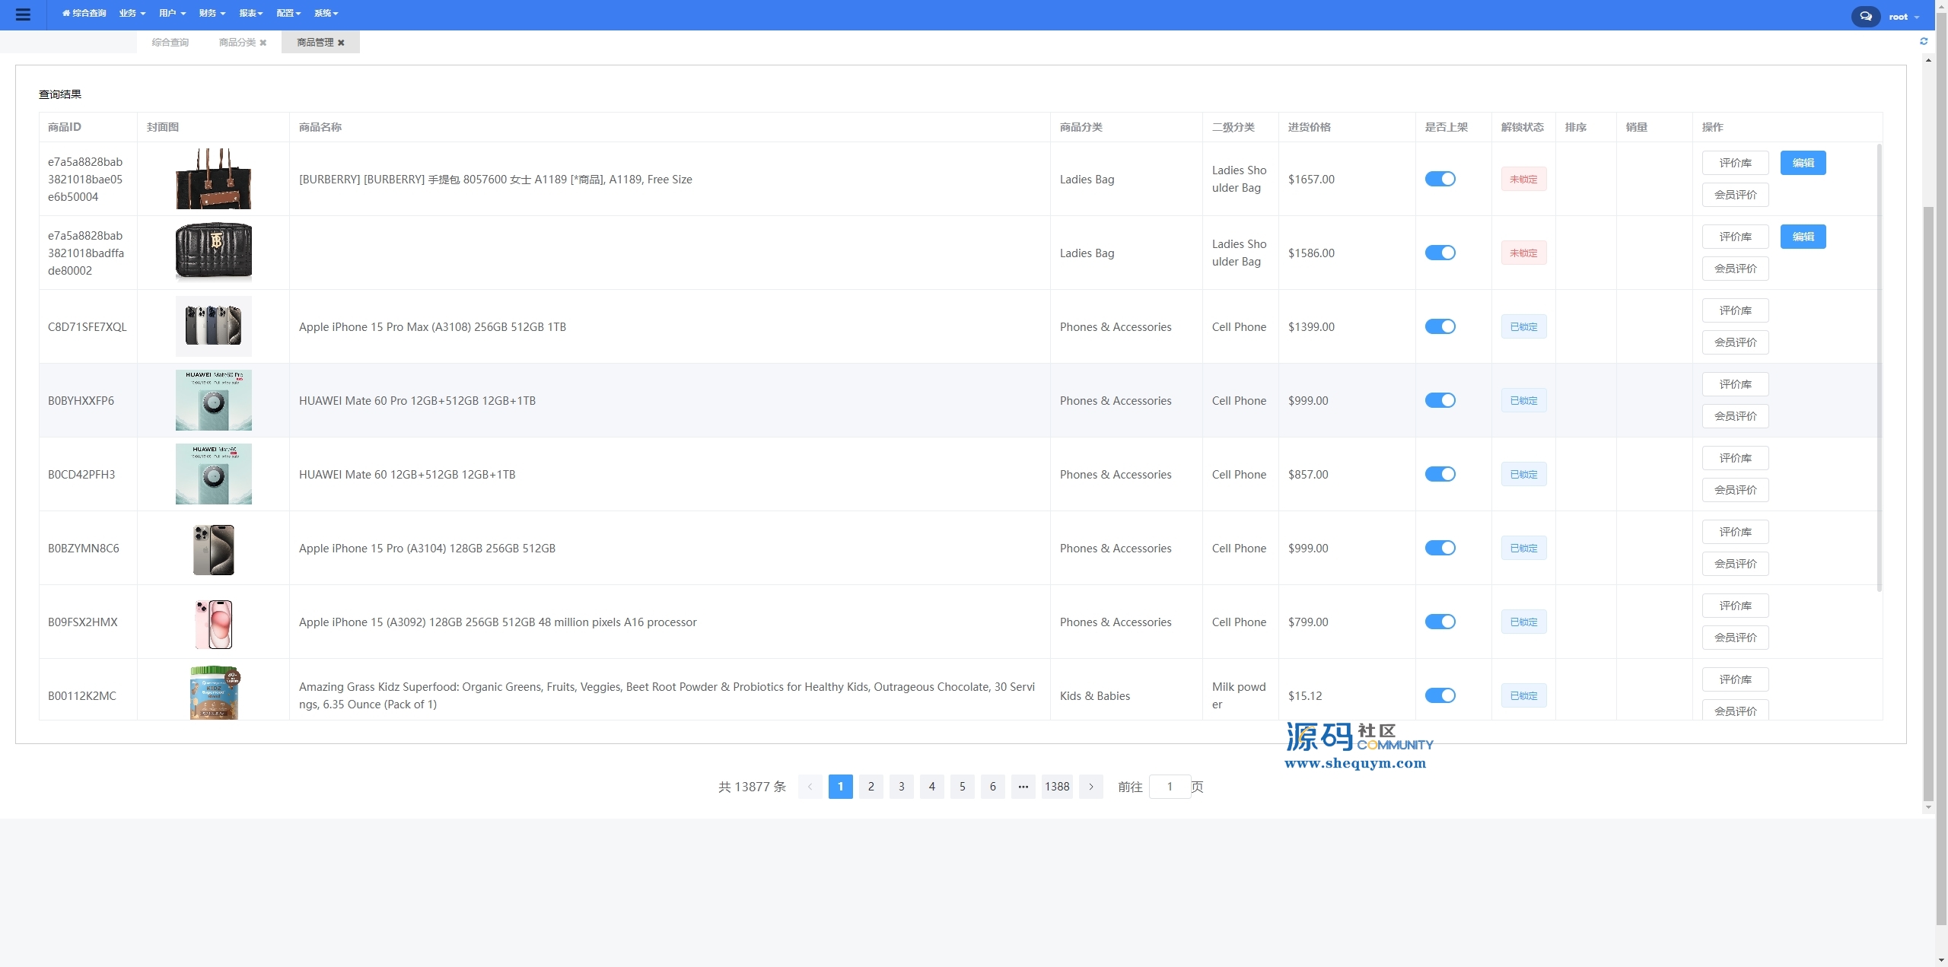Toggle listing switch for iPhone 15 Pro A3104
This screenshot has width=1948, height=967.
click(1440, 548)
